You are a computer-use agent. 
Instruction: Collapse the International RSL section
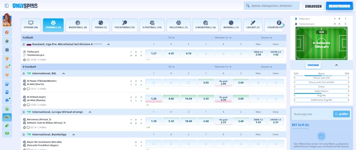64,73
